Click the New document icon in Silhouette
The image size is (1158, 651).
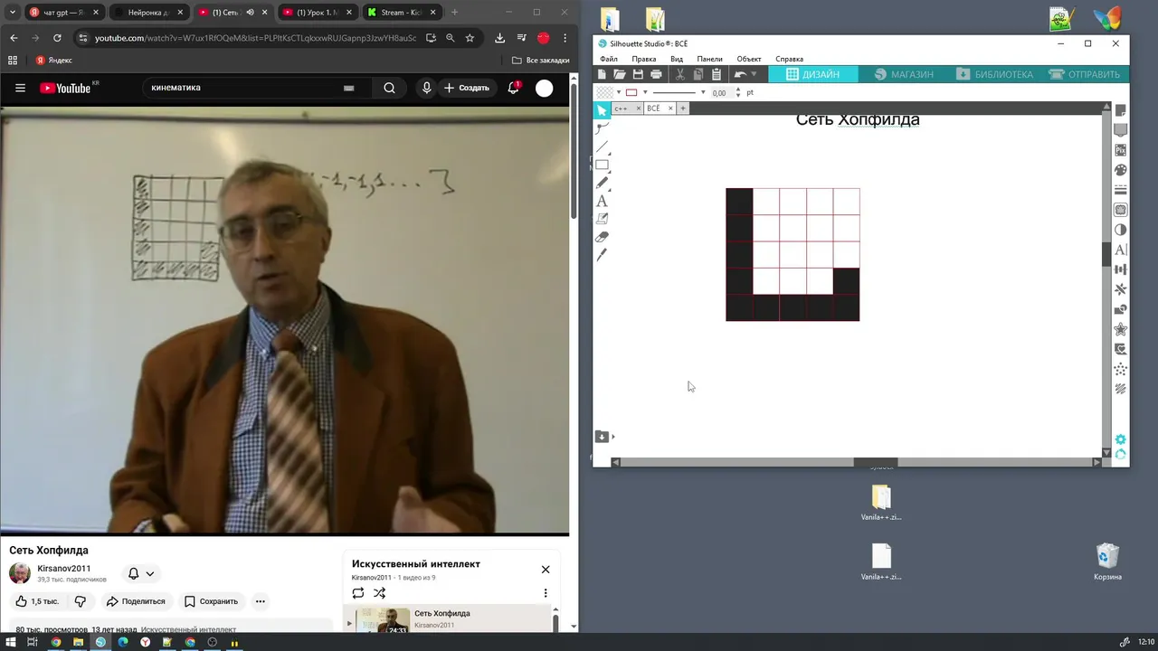[x=602, y=74]
